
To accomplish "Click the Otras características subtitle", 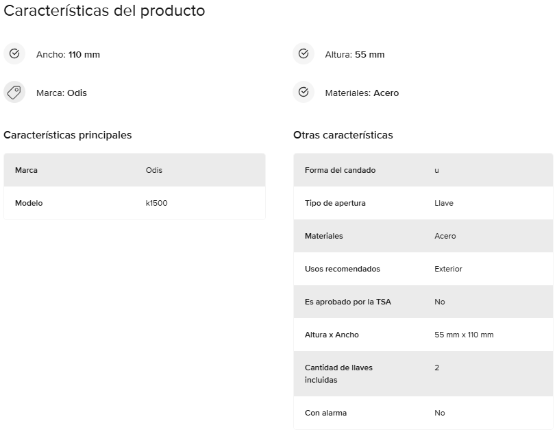I will [343, 135].
